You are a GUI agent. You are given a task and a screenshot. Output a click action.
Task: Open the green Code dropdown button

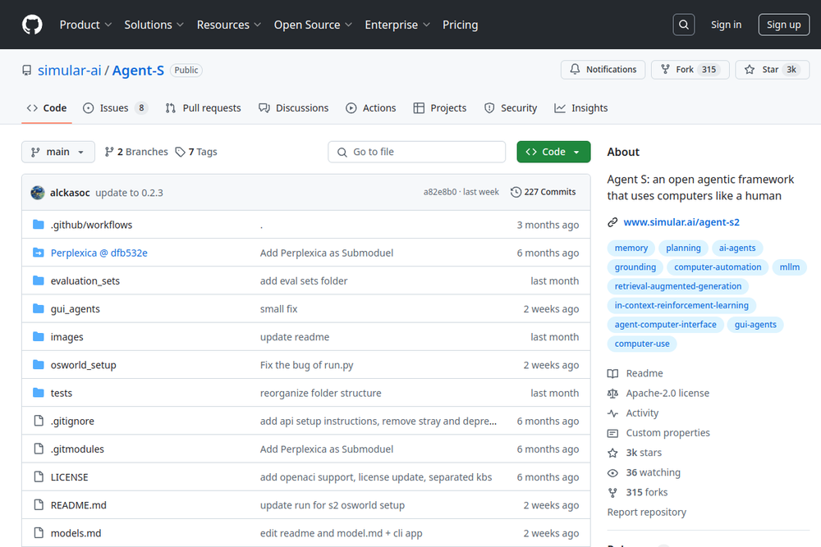tap(553, 152)
